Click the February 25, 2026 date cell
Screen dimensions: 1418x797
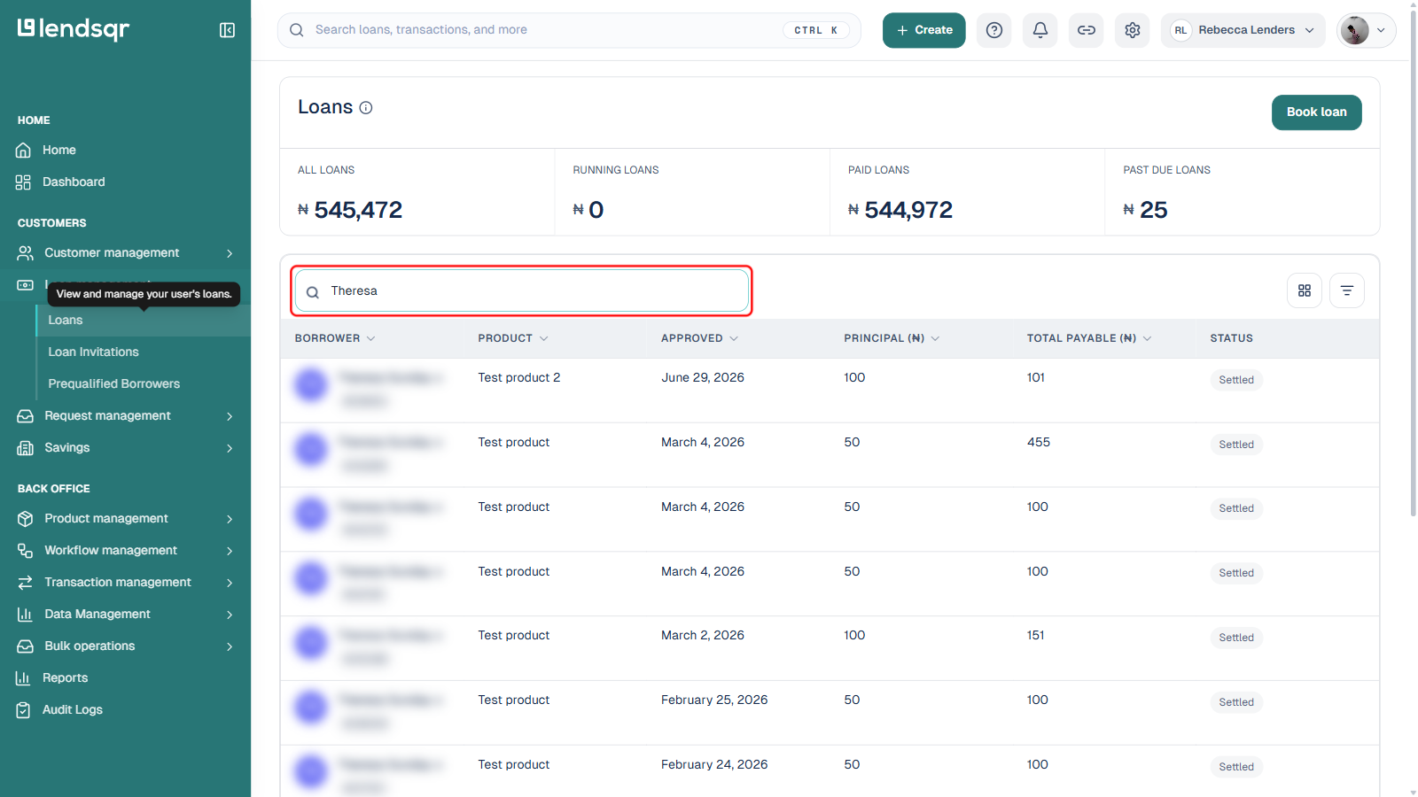(714, 700)
